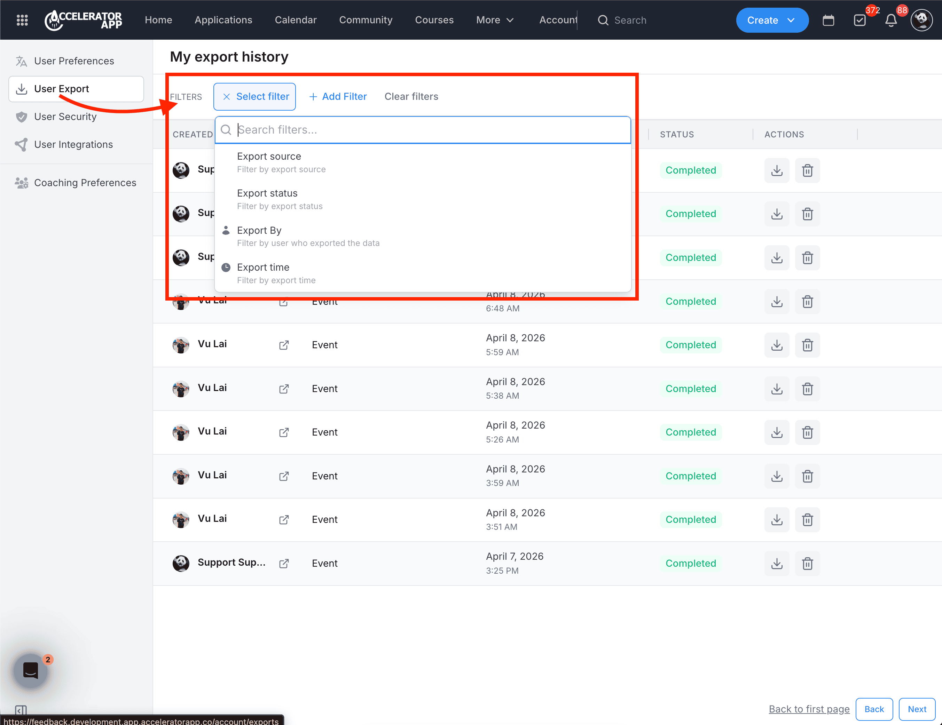Remove the Select filter chip via X

tap(226, 97)
